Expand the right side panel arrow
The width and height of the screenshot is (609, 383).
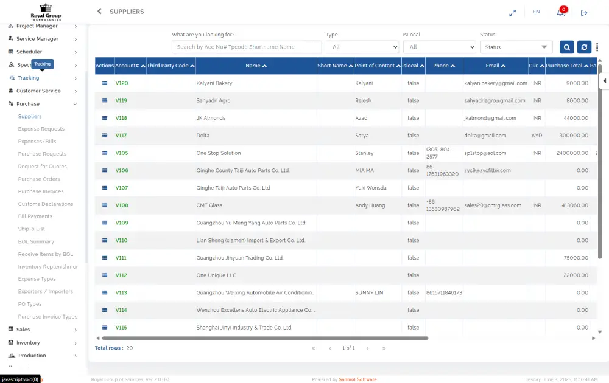[x=604, y=81]
